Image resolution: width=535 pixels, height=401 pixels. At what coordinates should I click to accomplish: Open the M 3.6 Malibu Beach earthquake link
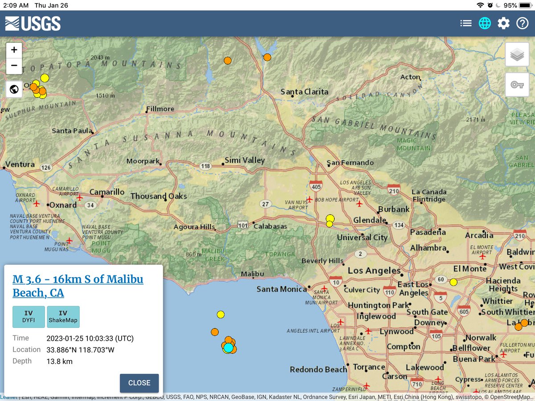coord(78,286)
